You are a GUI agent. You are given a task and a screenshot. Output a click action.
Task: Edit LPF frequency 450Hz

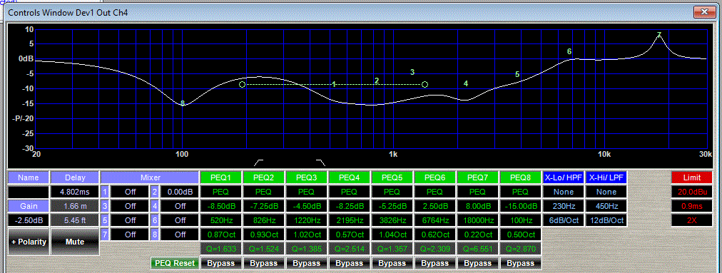606,206
